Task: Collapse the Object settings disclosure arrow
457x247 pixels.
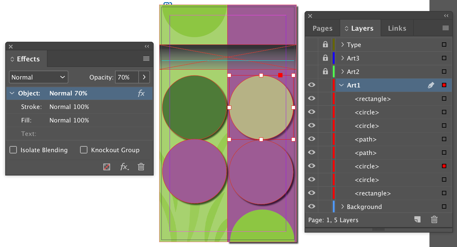Action: [x=12, y=93]
